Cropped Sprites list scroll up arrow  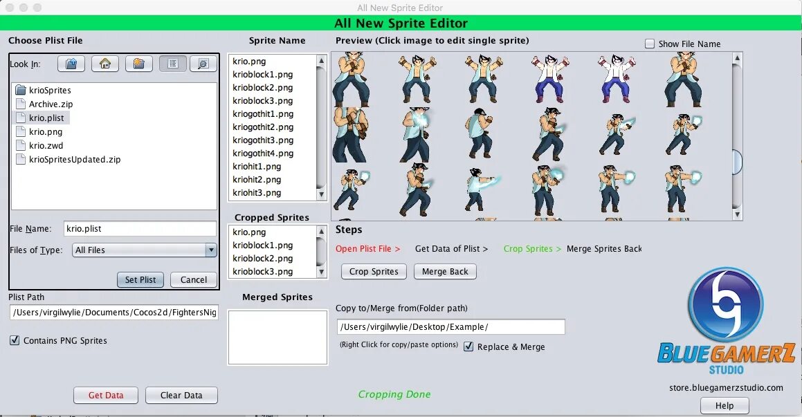click(x=321, y=232)
